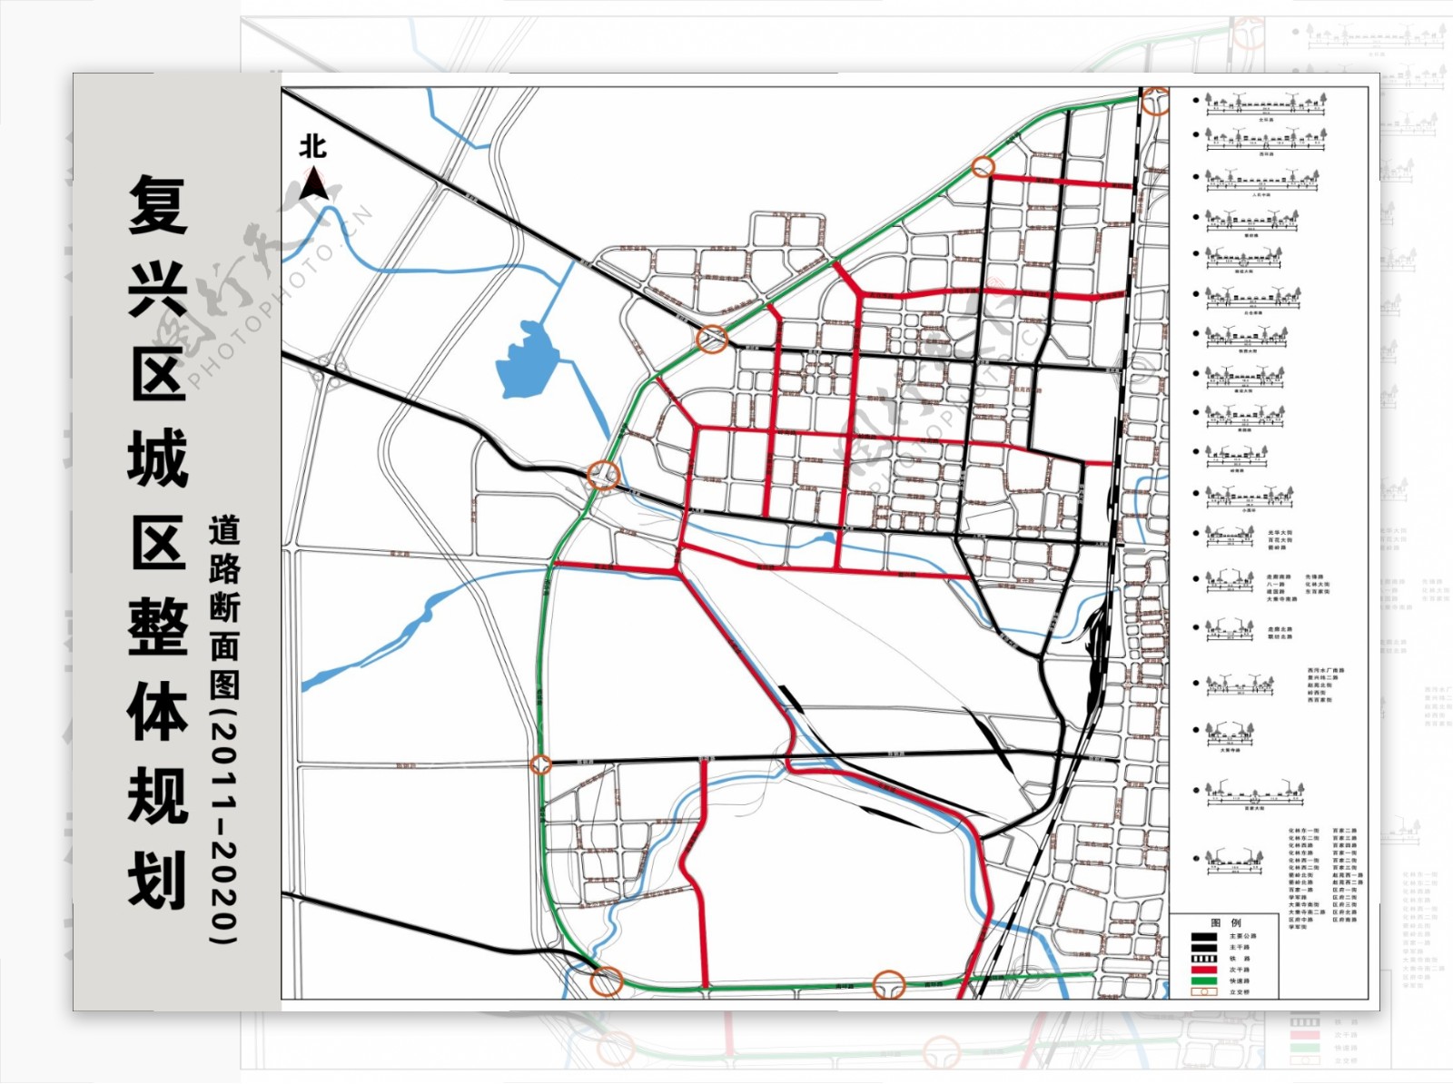Select the large title 复兴区城区整体规划
This screenshot has width=1453, height=1084.
click(158, 542)
